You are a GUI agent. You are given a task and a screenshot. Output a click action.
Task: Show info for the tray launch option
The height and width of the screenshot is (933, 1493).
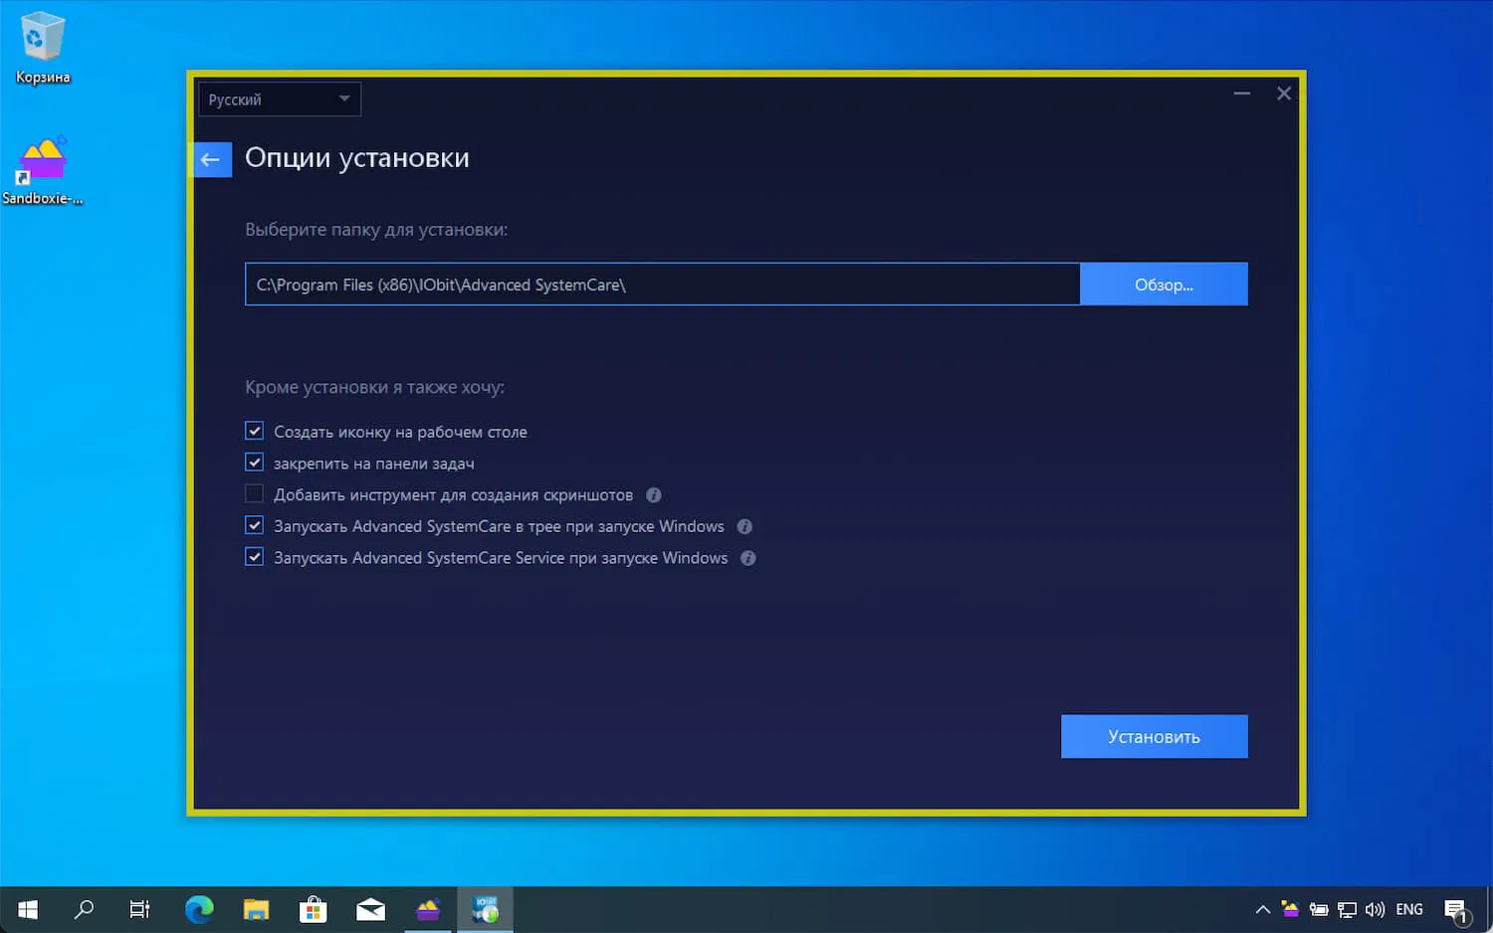[745, 526]
